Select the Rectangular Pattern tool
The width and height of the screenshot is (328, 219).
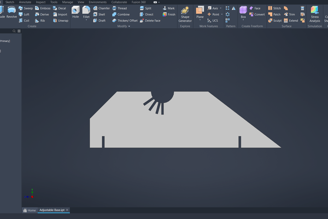tap(227, 8)
